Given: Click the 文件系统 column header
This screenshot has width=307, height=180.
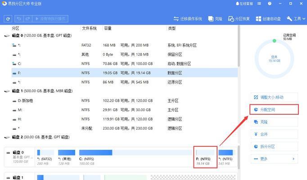Looking at the screenshot, I should pyautogui.click(x=89, y=28).
